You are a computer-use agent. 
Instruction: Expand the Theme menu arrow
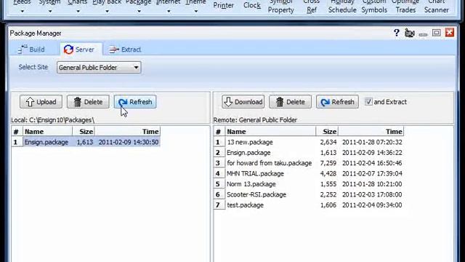[196, 12]
